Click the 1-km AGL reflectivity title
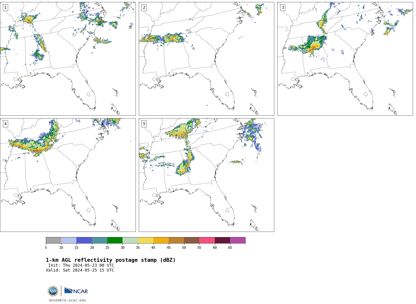The height and width of the screenshot is (304, 416). [x=110, y=260]
